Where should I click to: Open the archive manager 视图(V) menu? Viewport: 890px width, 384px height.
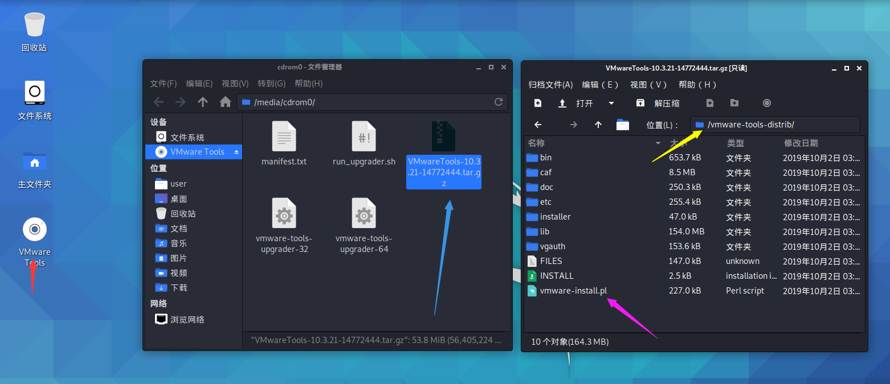pos(649,85)
